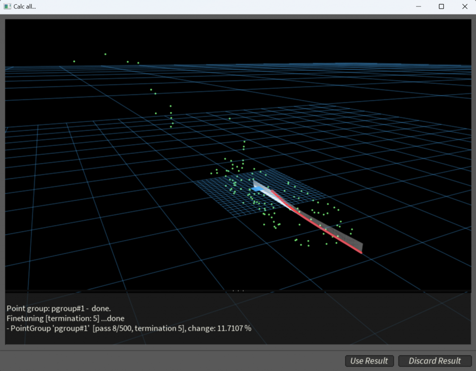
Task: Click the Discard Result button
Action: 435,361
